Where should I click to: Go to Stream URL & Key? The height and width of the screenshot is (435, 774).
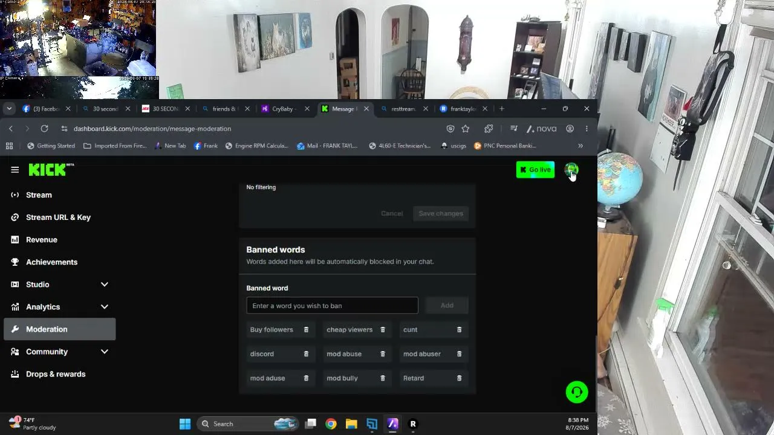click(59, 217)
